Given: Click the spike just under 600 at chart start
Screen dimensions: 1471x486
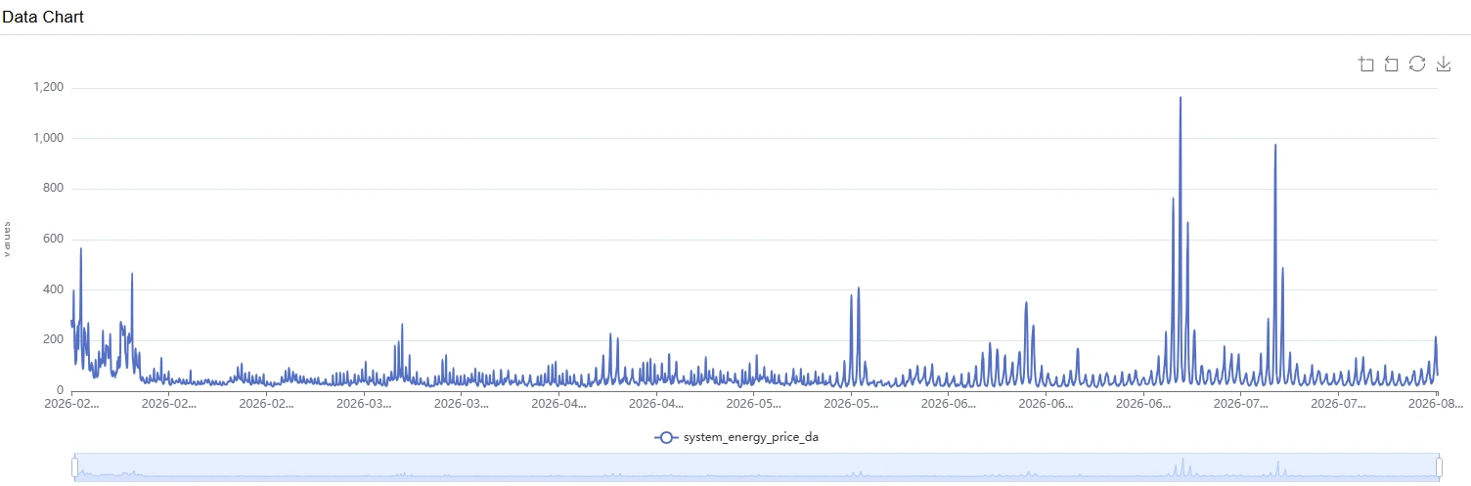Looking at the screenshot, I should 80,249.
